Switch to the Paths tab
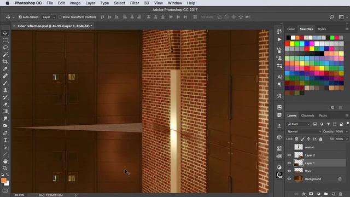Screen dimensions: 350x197 323,115
